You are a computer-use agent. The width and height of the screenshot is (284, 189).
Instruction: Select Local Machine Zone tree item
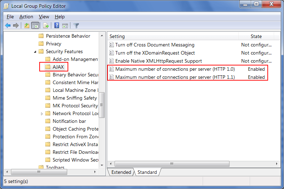point(75,90)
